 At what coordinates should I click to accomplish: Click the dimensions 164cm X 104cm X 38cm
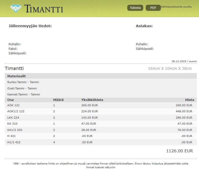click(170, 68)
